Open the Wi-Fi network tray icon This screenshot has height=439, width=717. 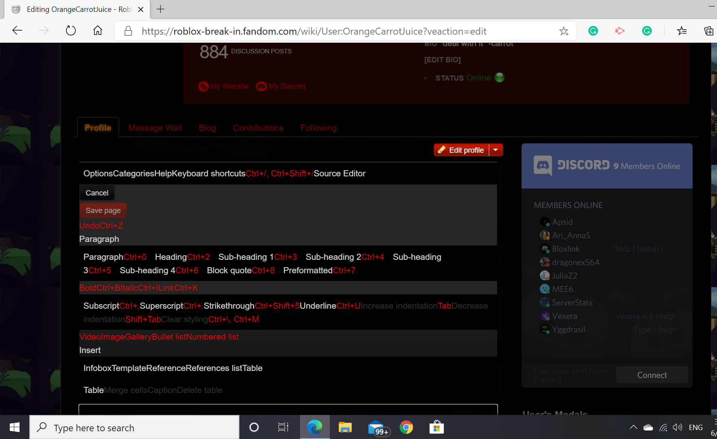[x=663, y=428]
